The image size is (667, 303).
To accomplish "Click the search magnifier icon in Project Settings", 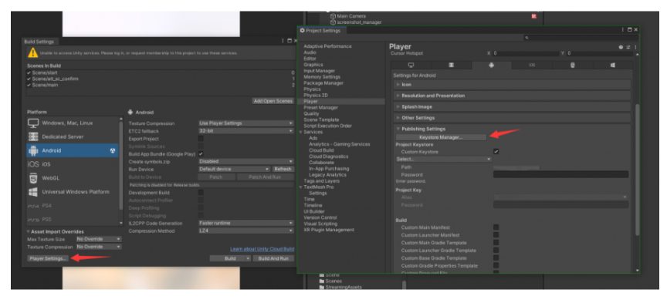I will (x=526, y=38).
